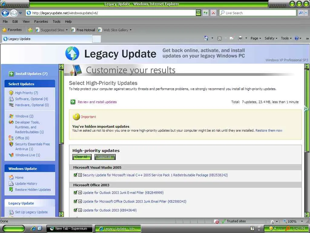
Task: Click the green arrow next to Install Updates
Action: [x=11, y=74]
